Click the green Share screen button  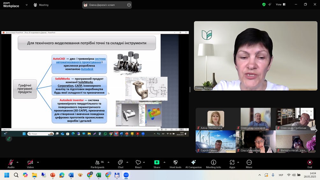(157, 164)
